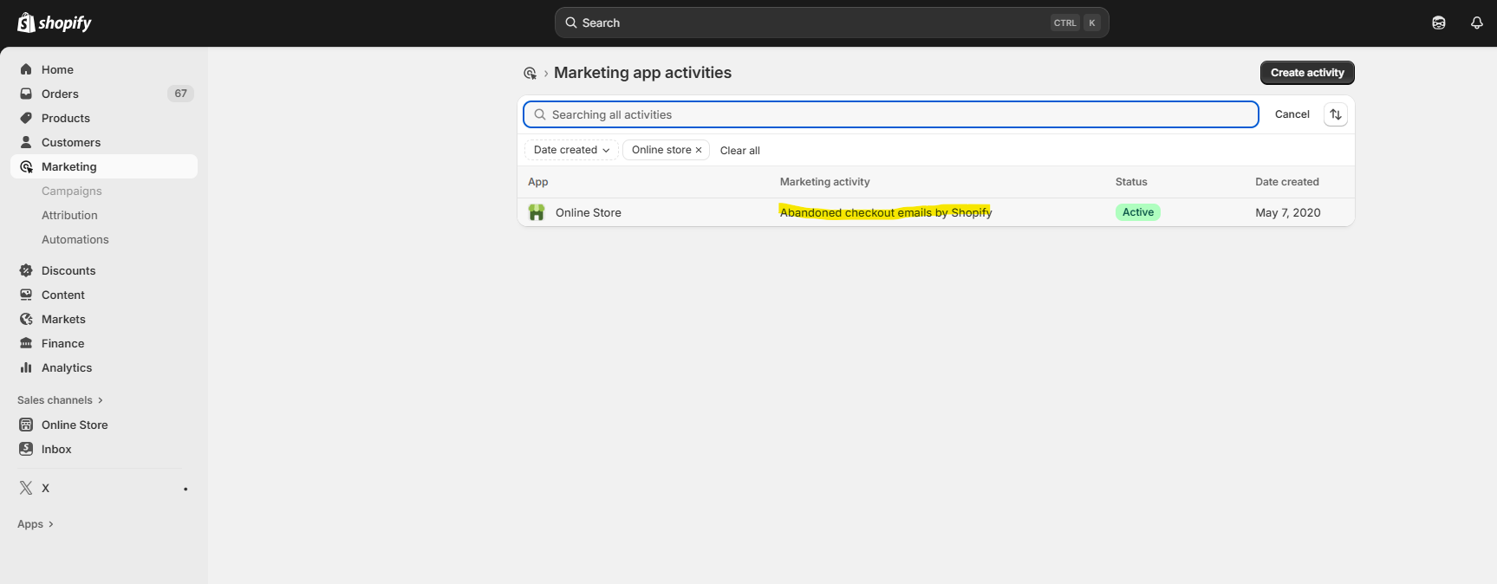This screenshot has width=1497, height=584.
Task: Click the Online Store app name in table
Action: click(x=589, y=212)
